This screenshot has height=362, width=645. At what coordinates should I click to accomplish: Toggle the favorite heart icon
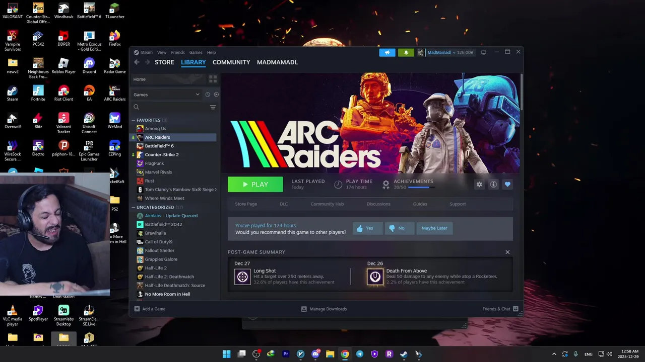pos(507,185)
